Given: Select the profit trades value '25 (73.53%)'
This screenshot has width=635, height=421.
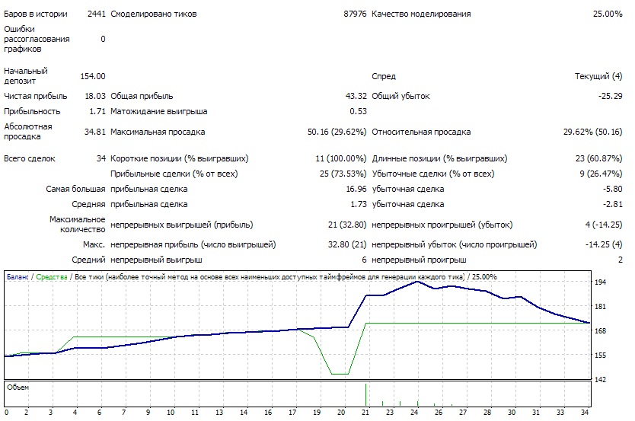Looking at the screenshot, I should pos(343,174).
